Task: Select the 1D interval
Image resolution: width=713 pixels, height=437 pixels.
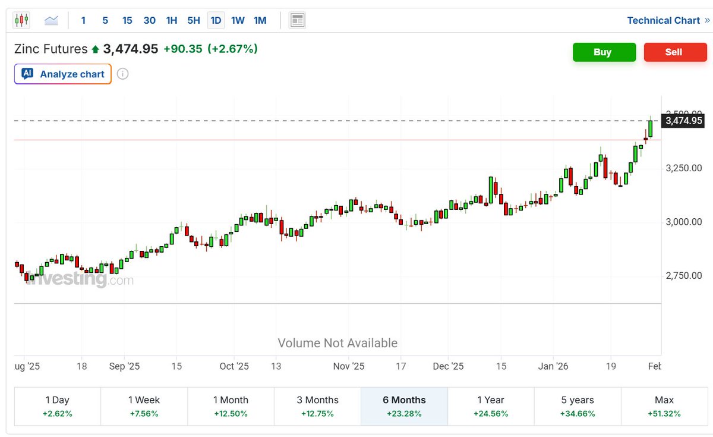Action: tap(216, 20)
